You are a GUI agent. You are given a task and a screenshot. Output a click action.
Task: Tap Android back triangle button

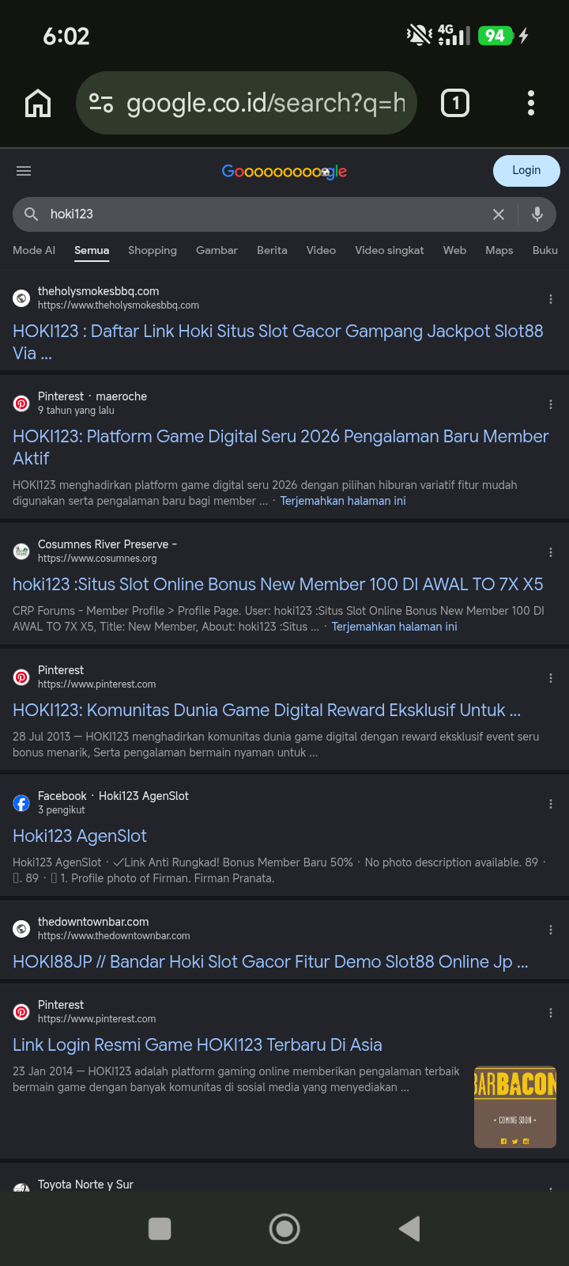point(409,1229)
